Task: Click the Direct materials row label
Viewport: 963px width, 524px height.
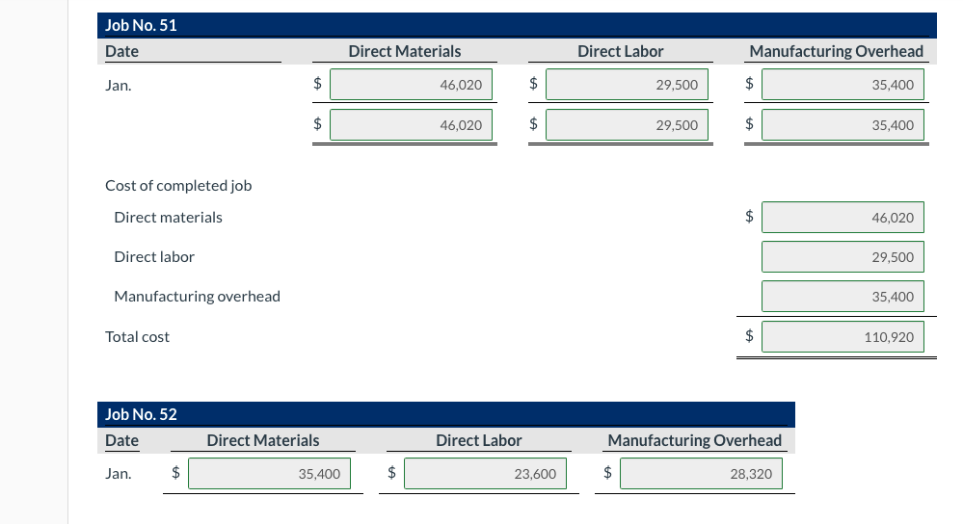Action: click(169, 217)
